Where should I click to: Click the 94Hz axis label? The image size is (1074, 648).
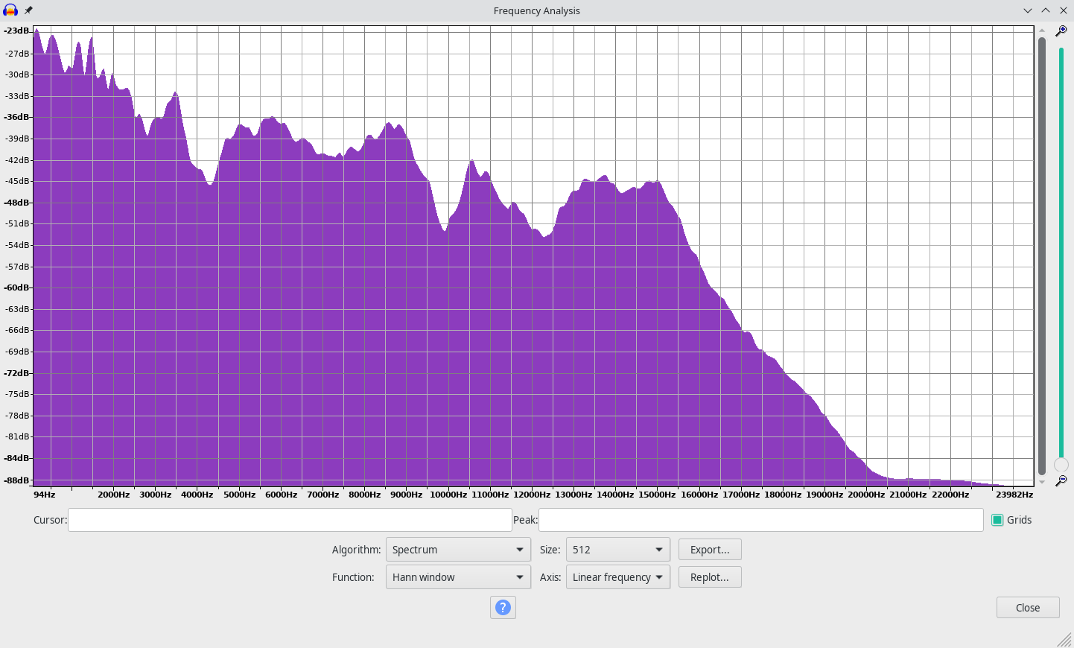pos(45,495)
